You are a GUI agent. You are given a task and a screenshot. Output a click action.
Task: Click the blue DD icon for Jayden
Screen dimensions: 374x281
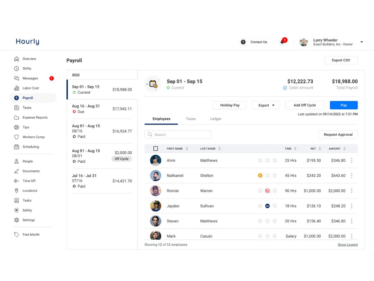pyautogui.click(x=267, y=206)
